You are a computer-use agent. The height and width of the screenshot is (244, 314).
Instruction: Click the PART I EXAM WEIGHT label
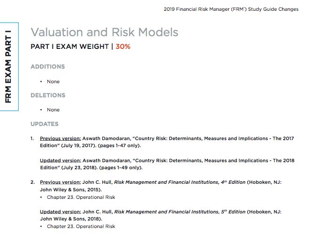point(69,47)
